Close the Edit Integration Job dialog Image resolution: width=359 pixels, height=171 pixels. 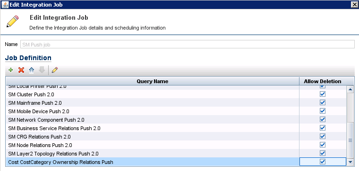click(354, 4)
